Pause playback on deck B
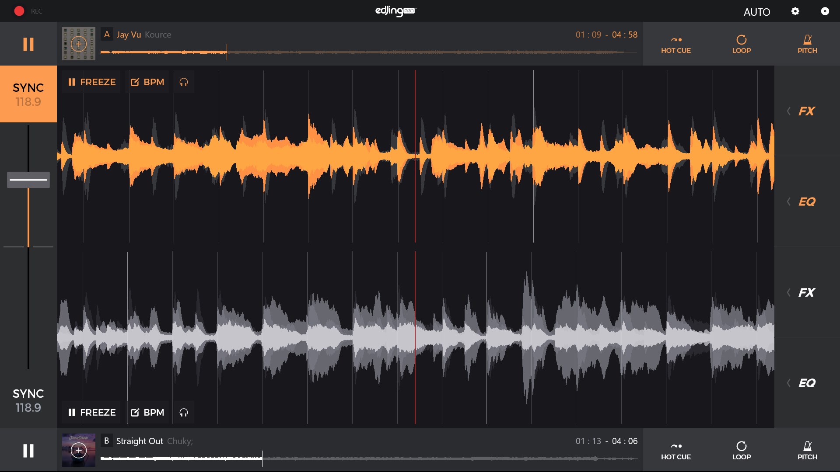The image size is (840, 472). click(28, 450)
